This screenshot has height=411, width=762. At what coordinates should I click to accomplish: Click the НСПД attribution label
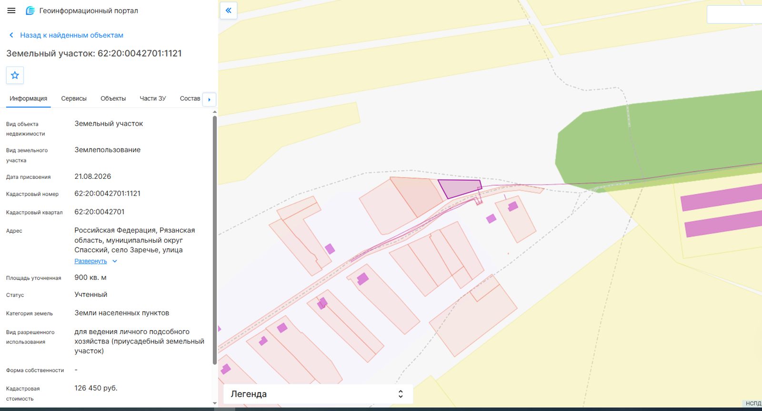[x=753, y=403]
